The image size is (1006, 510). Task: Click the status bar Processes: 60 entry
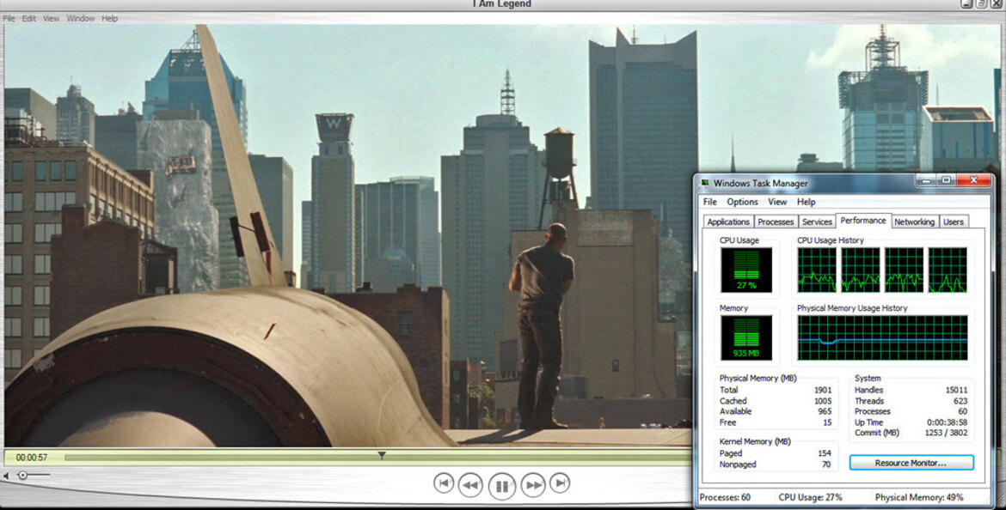pos(725,497)
